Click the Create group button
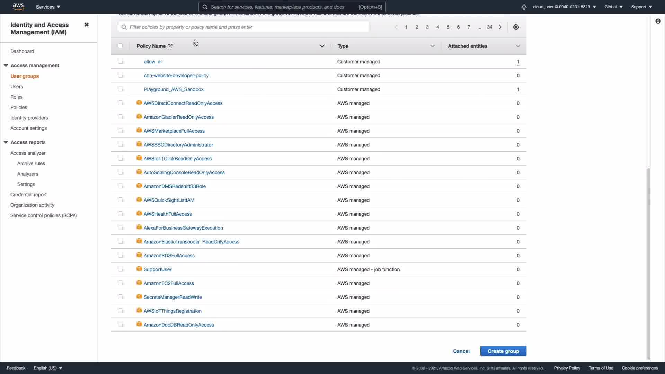The height and width of the screenshot is (374, 665). pos(503,351)
